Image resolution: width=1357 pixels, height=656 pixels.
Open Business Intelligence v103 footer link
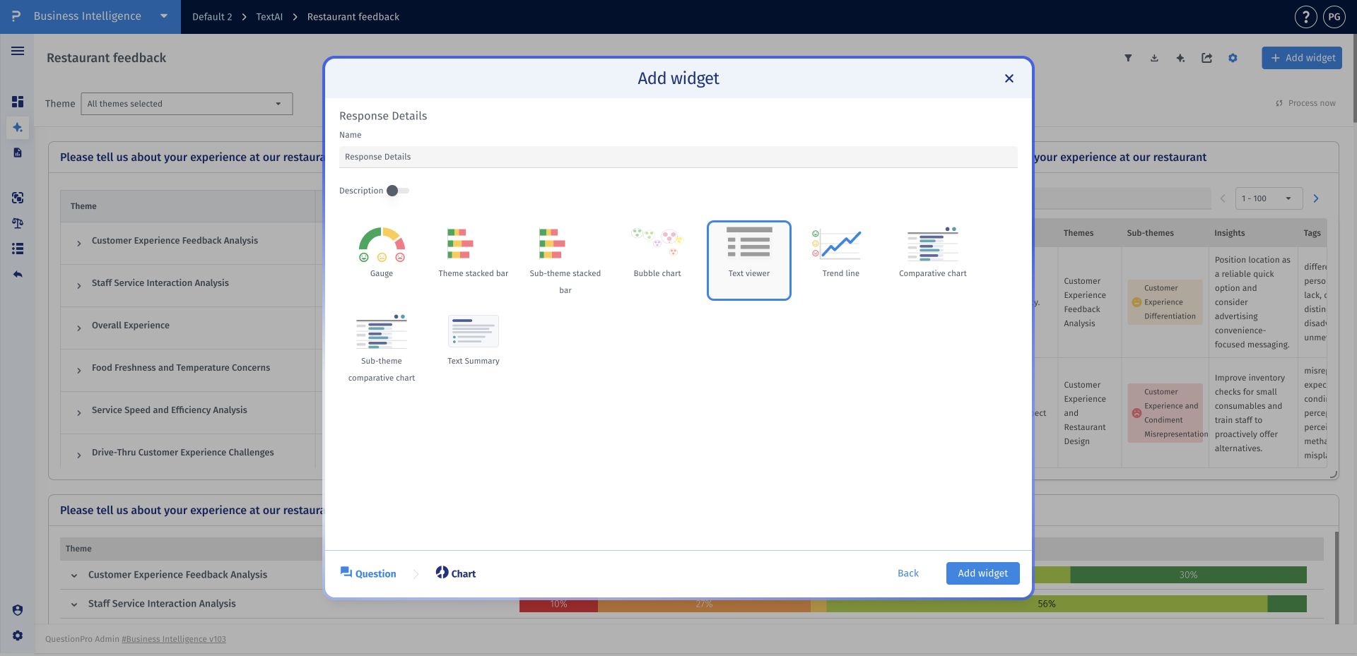pos(174,639)
